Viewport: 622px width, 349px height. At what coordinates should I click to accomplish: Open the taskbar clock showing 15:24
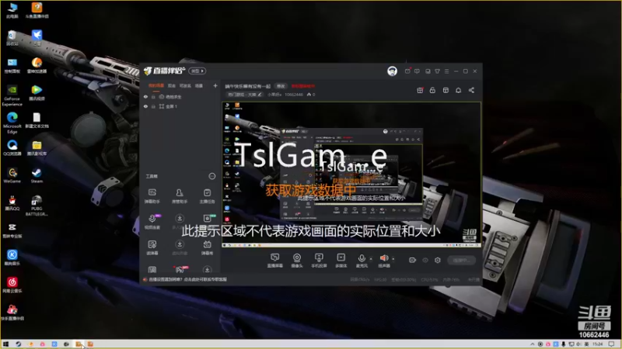pos(597,344)
